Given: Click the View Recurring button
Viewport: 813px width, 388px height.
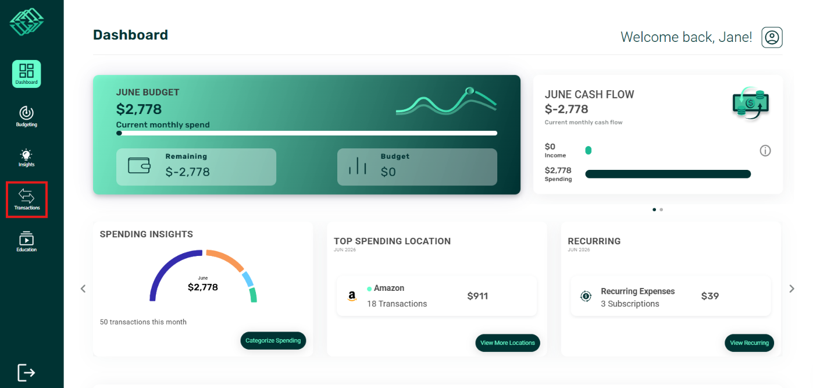Looking at the screenshot, I should 749,343.
